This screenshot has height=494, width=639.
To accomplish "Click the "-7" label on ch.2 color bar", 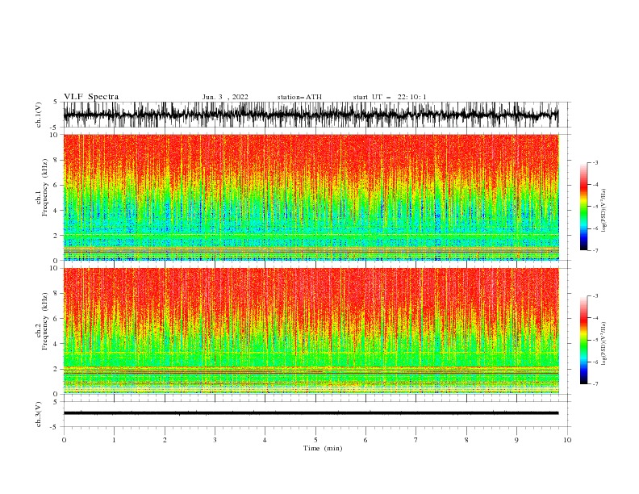I will coord(595,384).
